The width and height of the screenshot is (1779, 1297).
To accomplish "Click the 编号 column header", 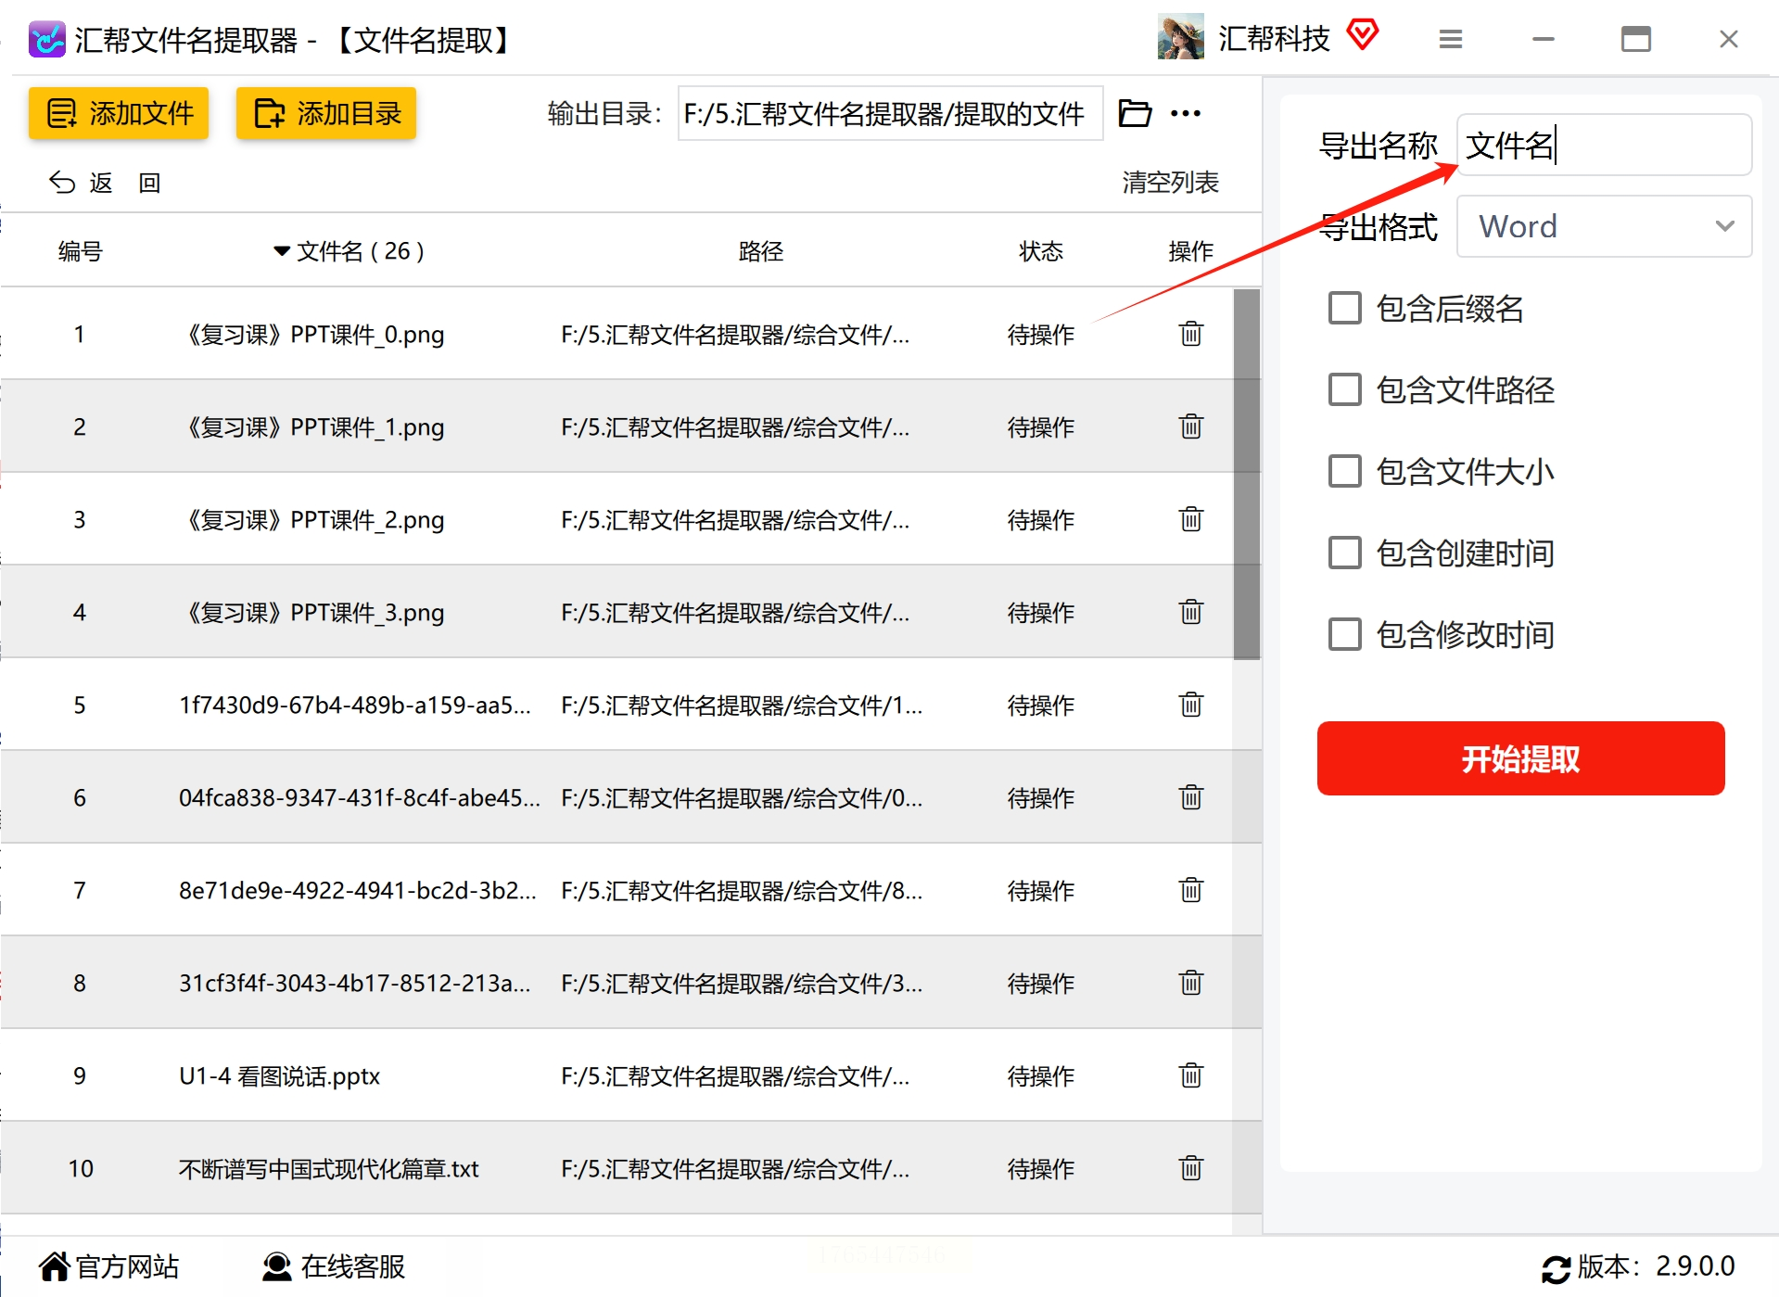I will 81,251.
